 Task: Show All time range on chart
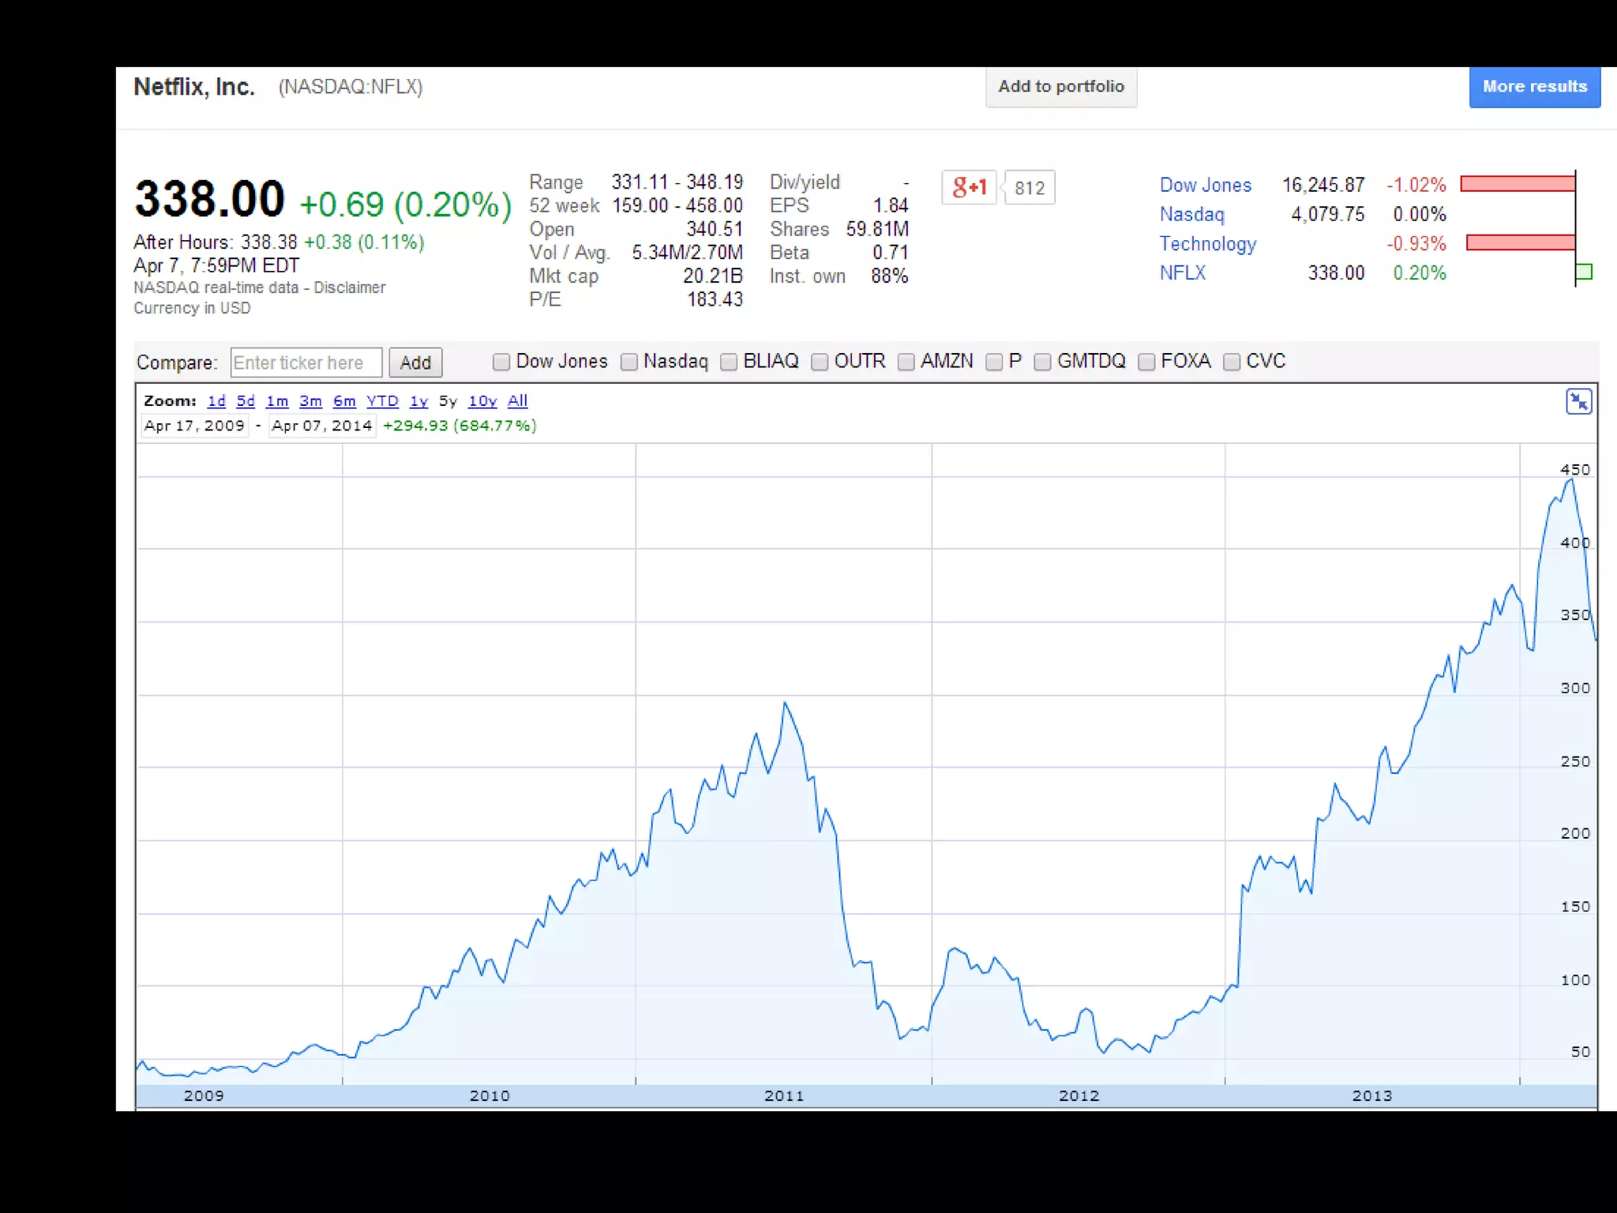(x=517, y=401)
